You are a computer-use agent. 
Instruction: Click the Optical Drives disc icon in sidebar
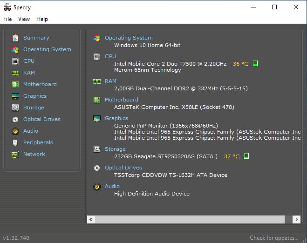[15, 119]
